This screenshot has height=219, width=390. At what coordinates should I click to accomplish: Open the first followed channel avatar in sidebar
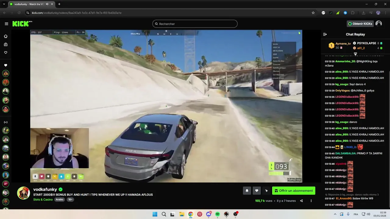click(x=5, y=73)
